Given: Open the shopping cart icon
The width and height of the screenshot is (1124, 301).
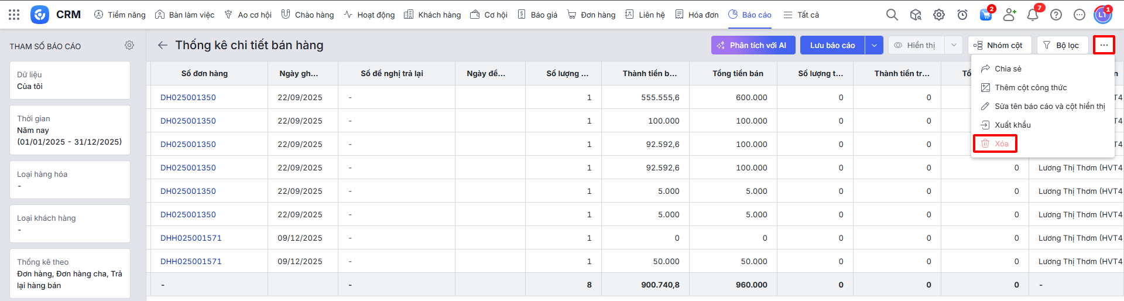Looking at the screenshot, I should [x=986, y=15].
